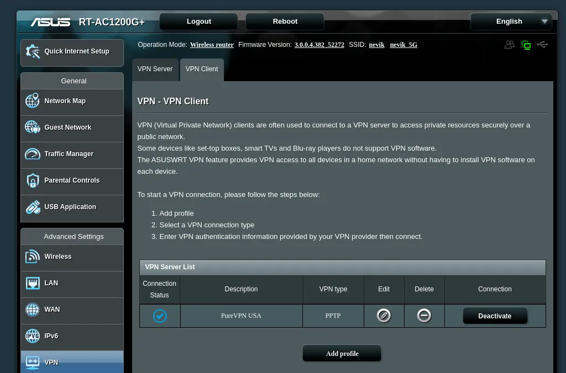Click the nevik_5G SSID link
566x373 pixels.
pyautogui.click(x=403, y=45)
